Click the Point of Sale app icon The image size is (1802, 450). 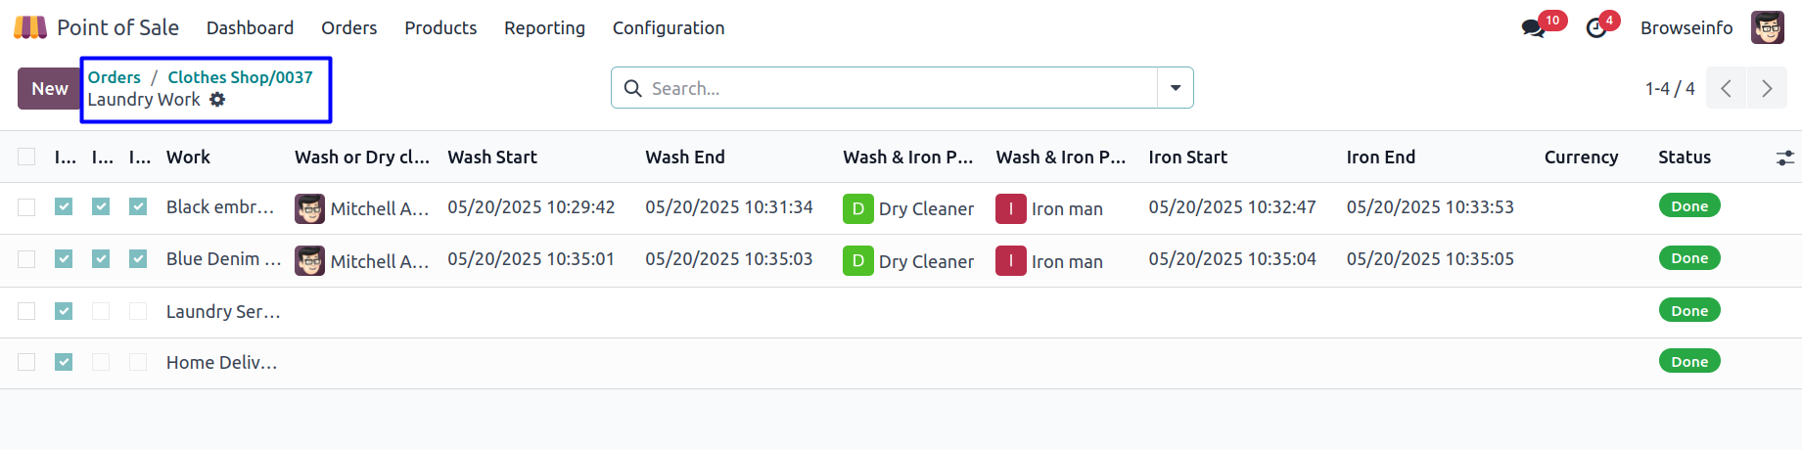29,27
